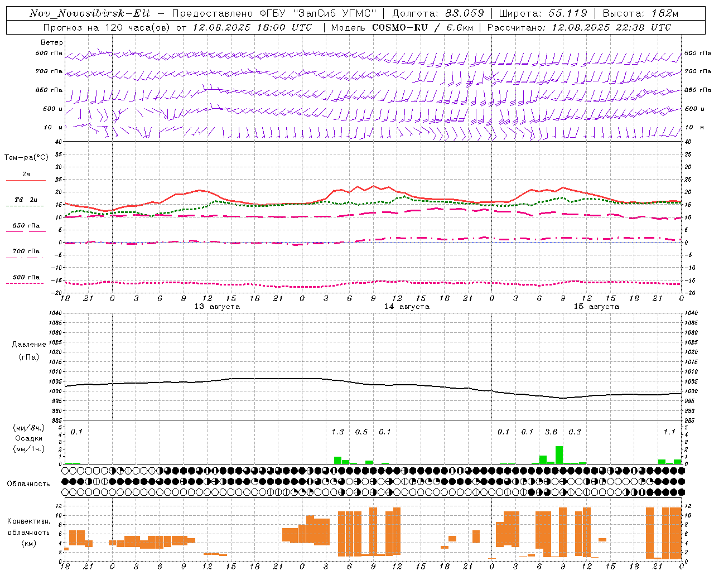Click the Рассчитано: 12.08.2025 22:38 UTC text

[x=580, y=27]
